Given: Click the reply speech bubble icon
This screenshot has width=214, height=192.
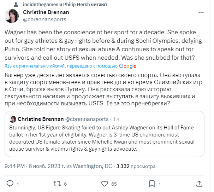Looking at the screenshot, I should tap(10, 184).
